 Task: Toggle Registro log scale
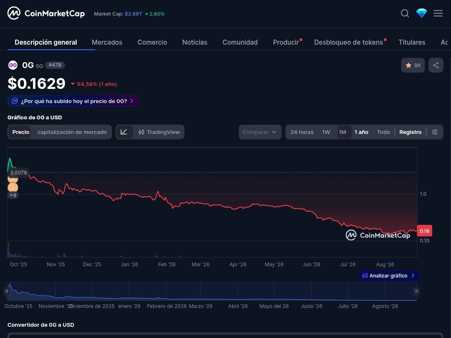[410, 132]
